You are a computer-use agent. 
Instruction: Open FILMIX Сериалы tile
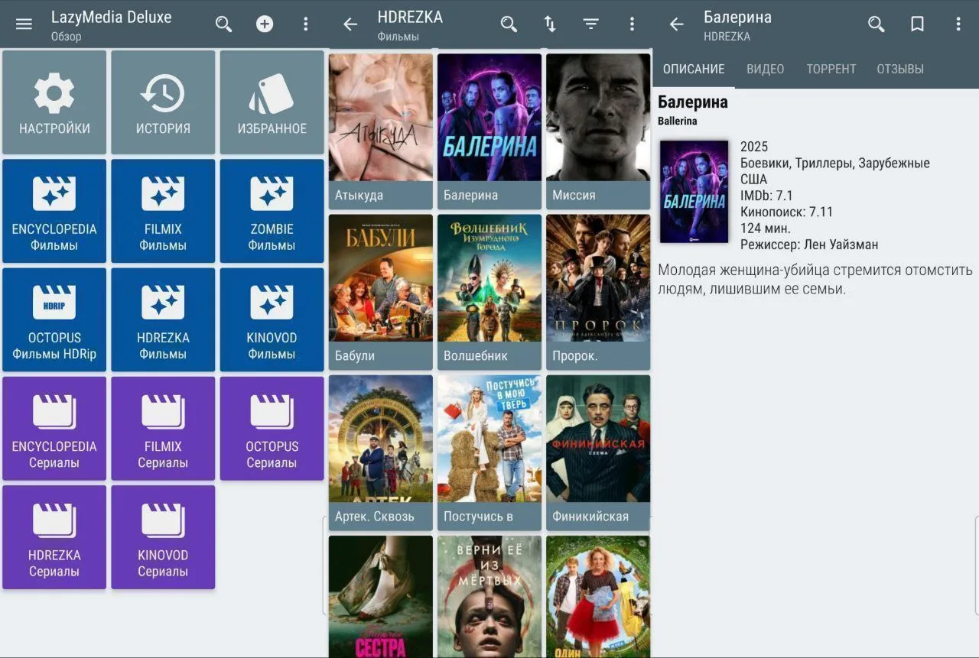pyautogui.click(x=163, y=429)
